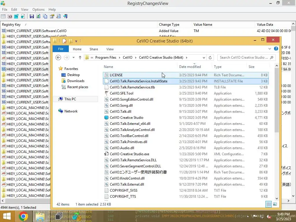
Task: Click the Exit door icon in RegistryChangesView toolbar
Action: click(x=65, y=16)
